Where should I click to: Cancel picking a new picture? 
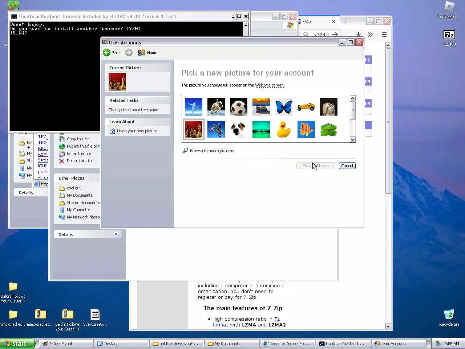coord(347,166)
